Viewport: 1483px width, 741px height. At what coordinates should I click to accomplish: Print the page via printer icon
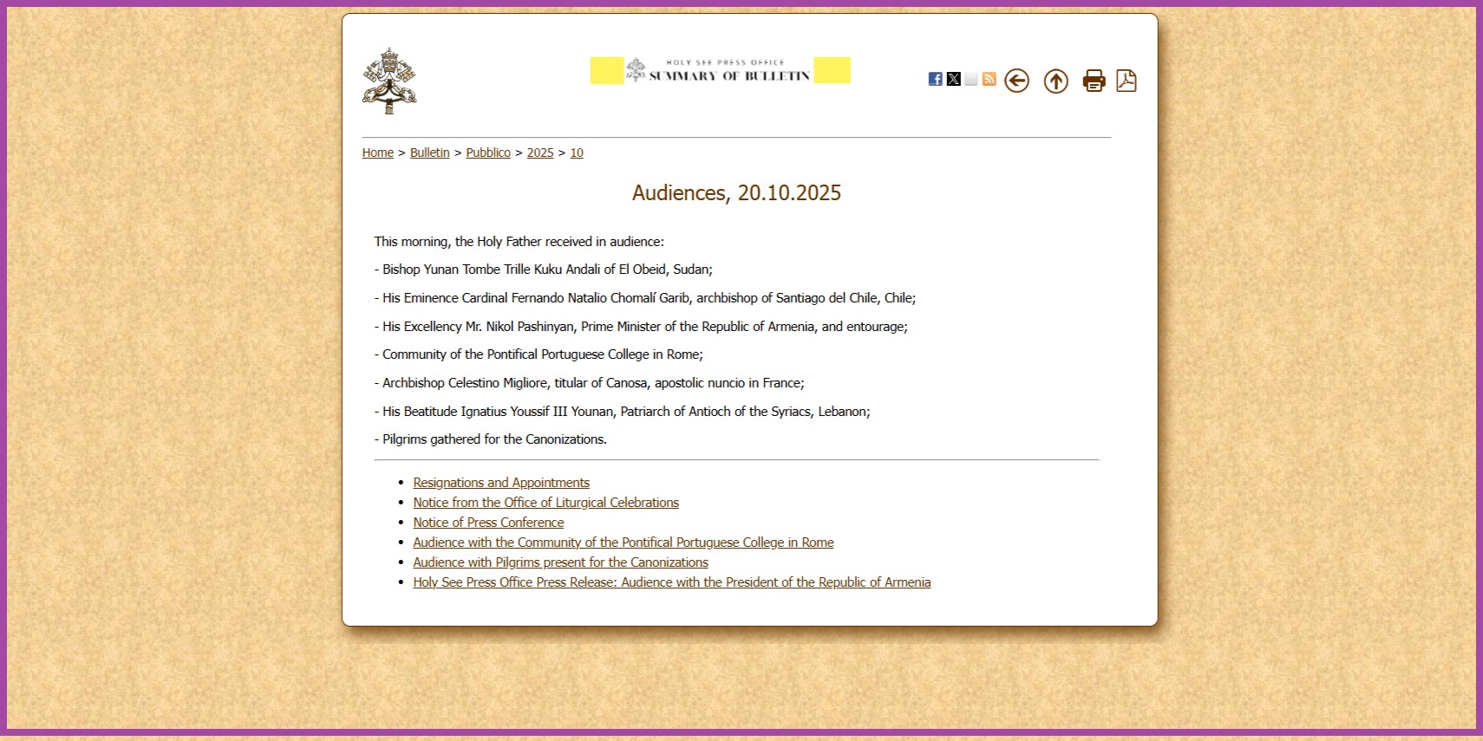(1094, 81)
